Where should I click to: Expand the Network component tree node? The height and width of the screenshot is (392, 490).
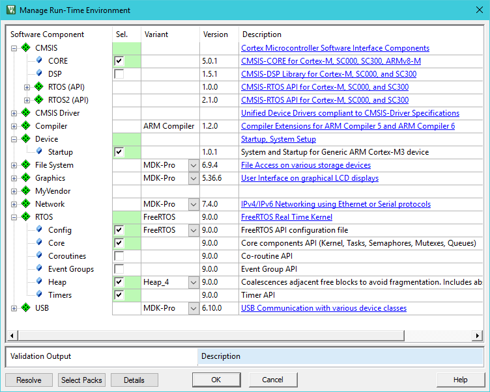[14, 204]
